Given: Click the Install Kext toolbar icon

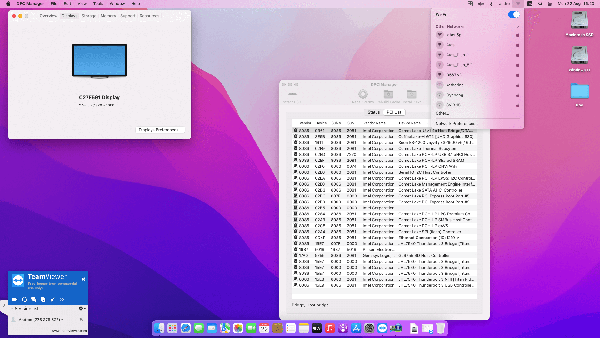Looking at the screenshot, I should [412, 94].
